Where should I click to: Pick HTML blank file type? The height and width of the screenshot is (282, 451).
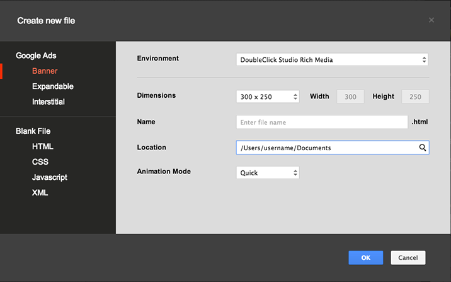pyautogui.click(x=43, y=146)
